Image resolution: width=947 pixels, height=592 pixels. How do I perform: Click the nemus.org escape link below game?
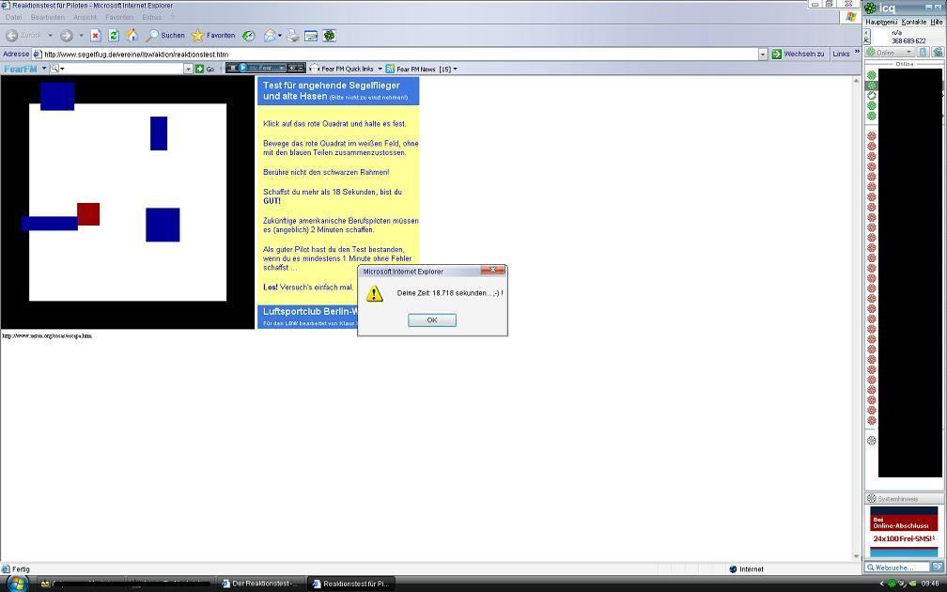[47, 335]
